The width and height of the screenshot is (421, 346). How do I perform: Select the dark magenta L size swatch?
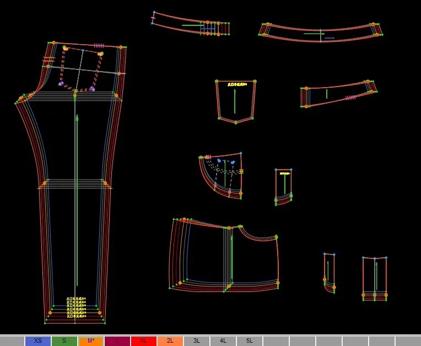[117, 341]
